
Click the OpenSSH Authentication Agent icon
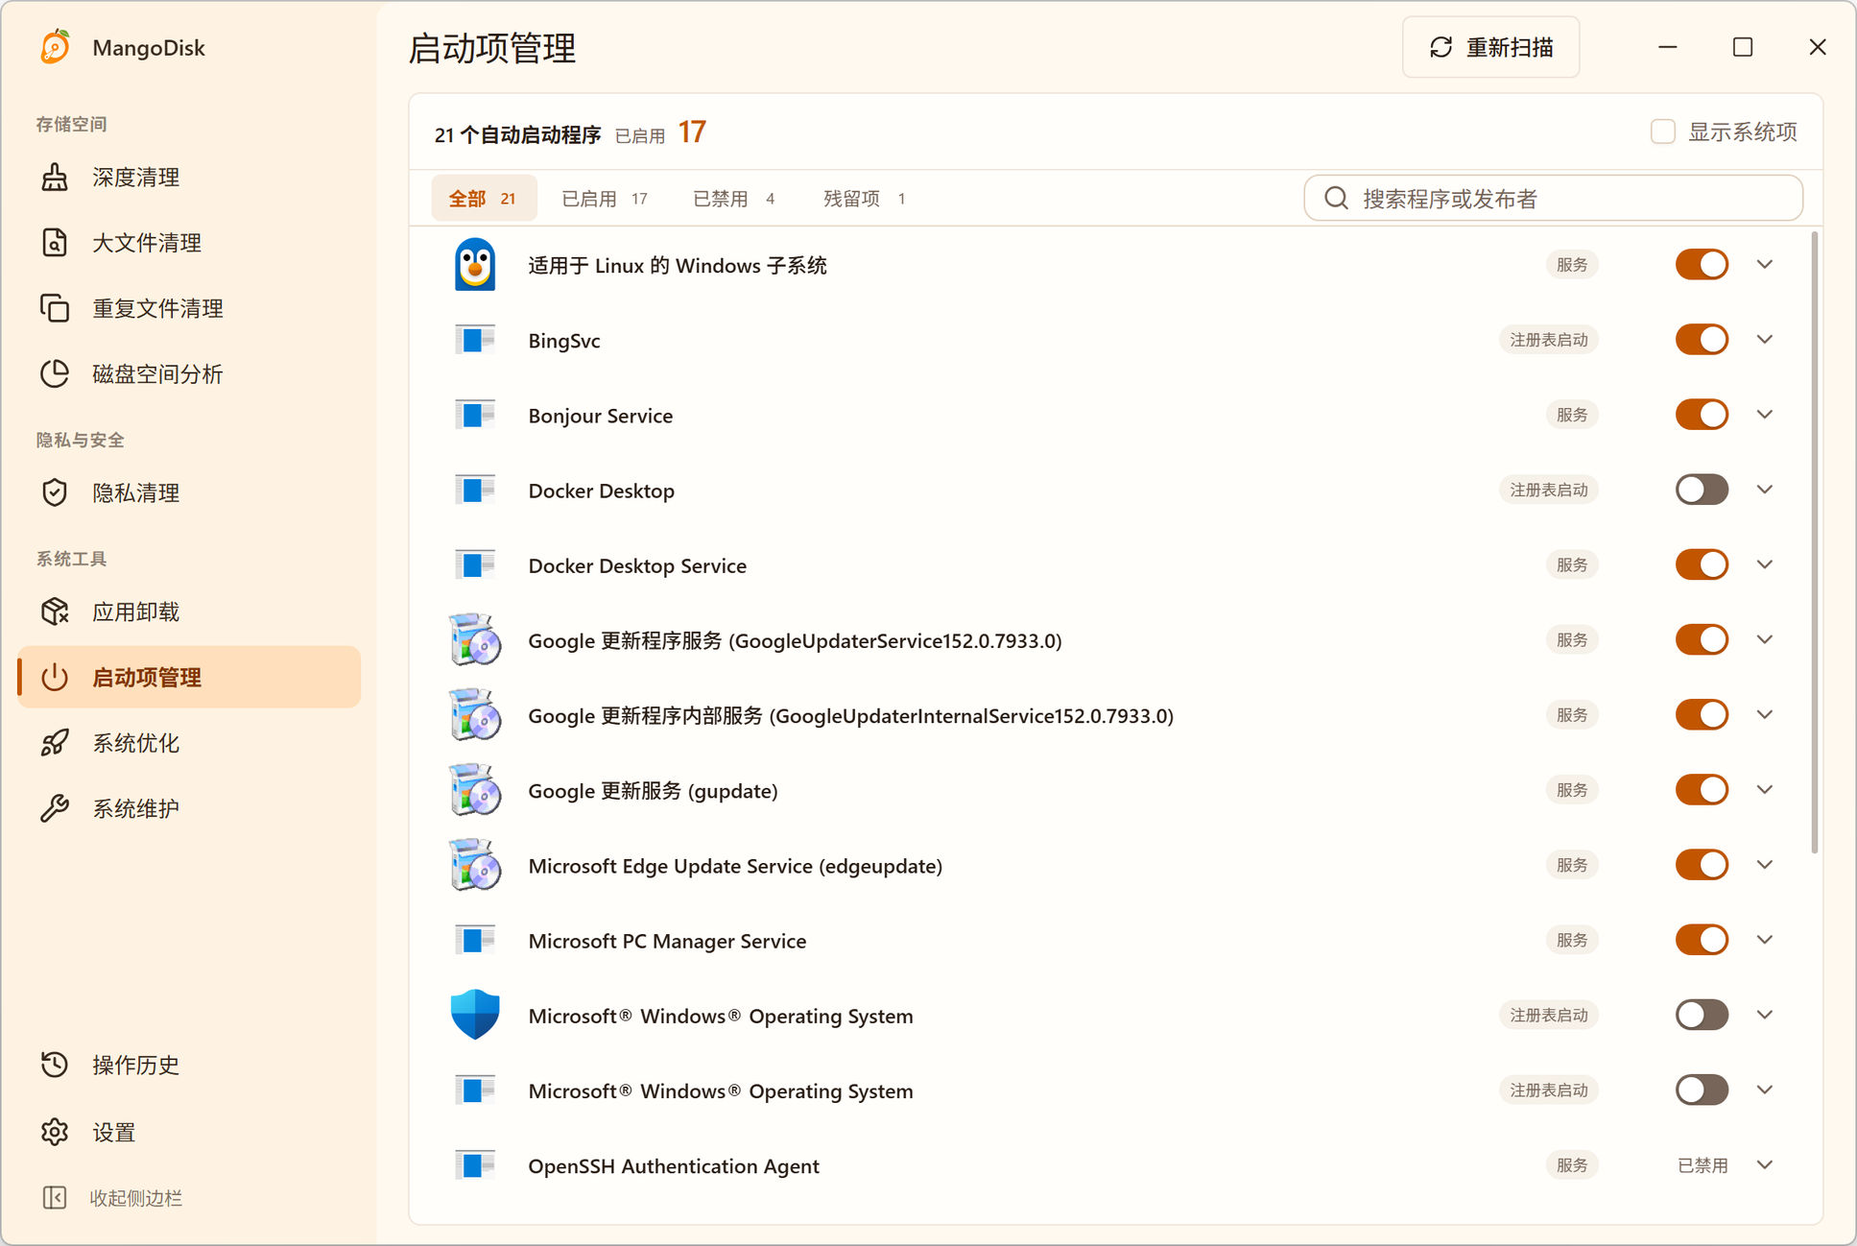coord(475,1164)
